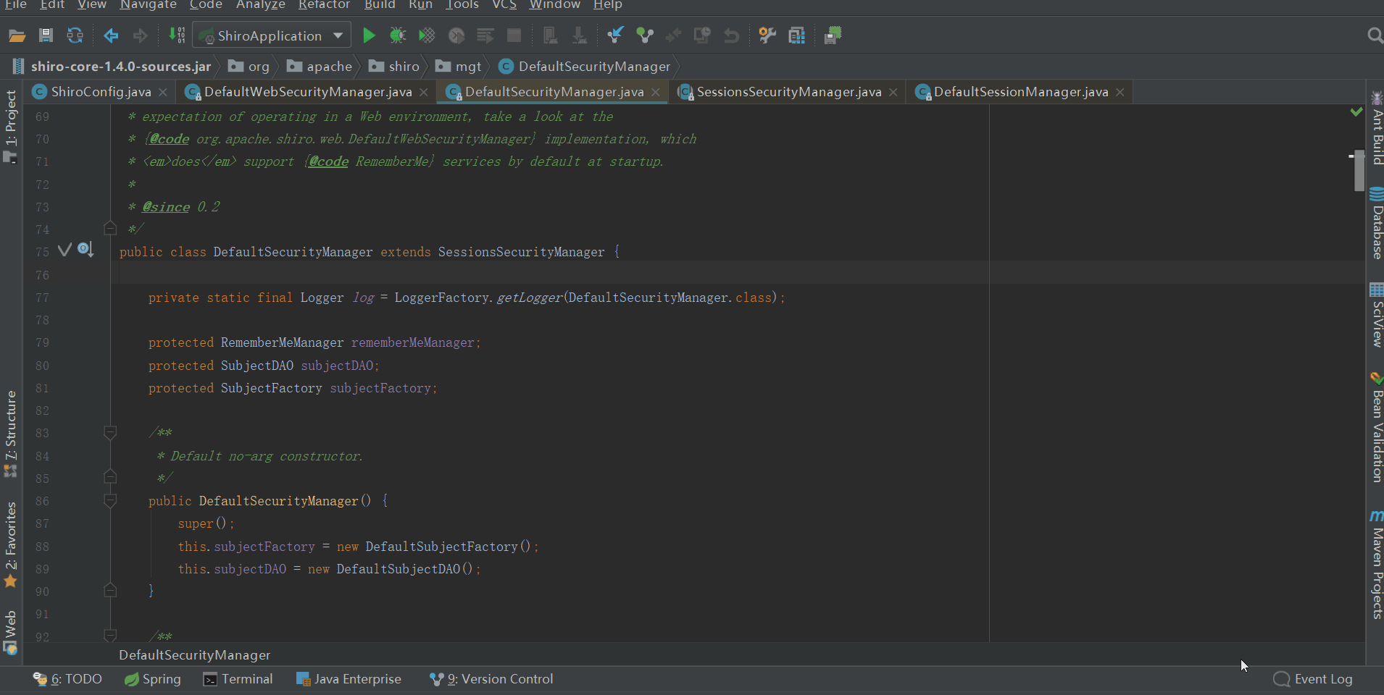Click the editor vertical scrollbar thumb

click(x=1359, y=170)
